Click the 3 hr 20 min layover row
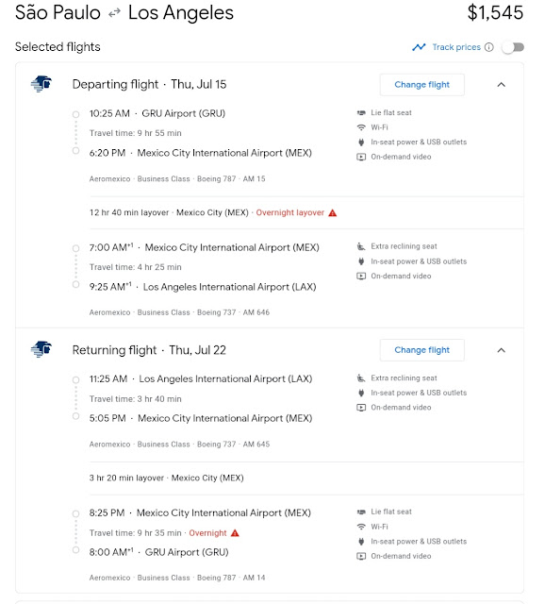The height and width of the screenshot is (604, 545). coord(306,478)
